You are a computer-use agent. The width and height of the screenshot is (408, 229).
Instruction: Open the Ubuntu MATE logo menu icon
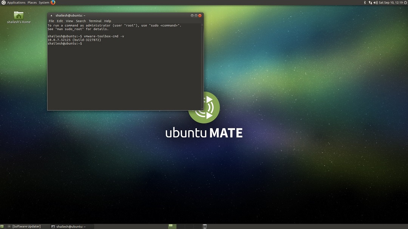(x=3, y=3)
